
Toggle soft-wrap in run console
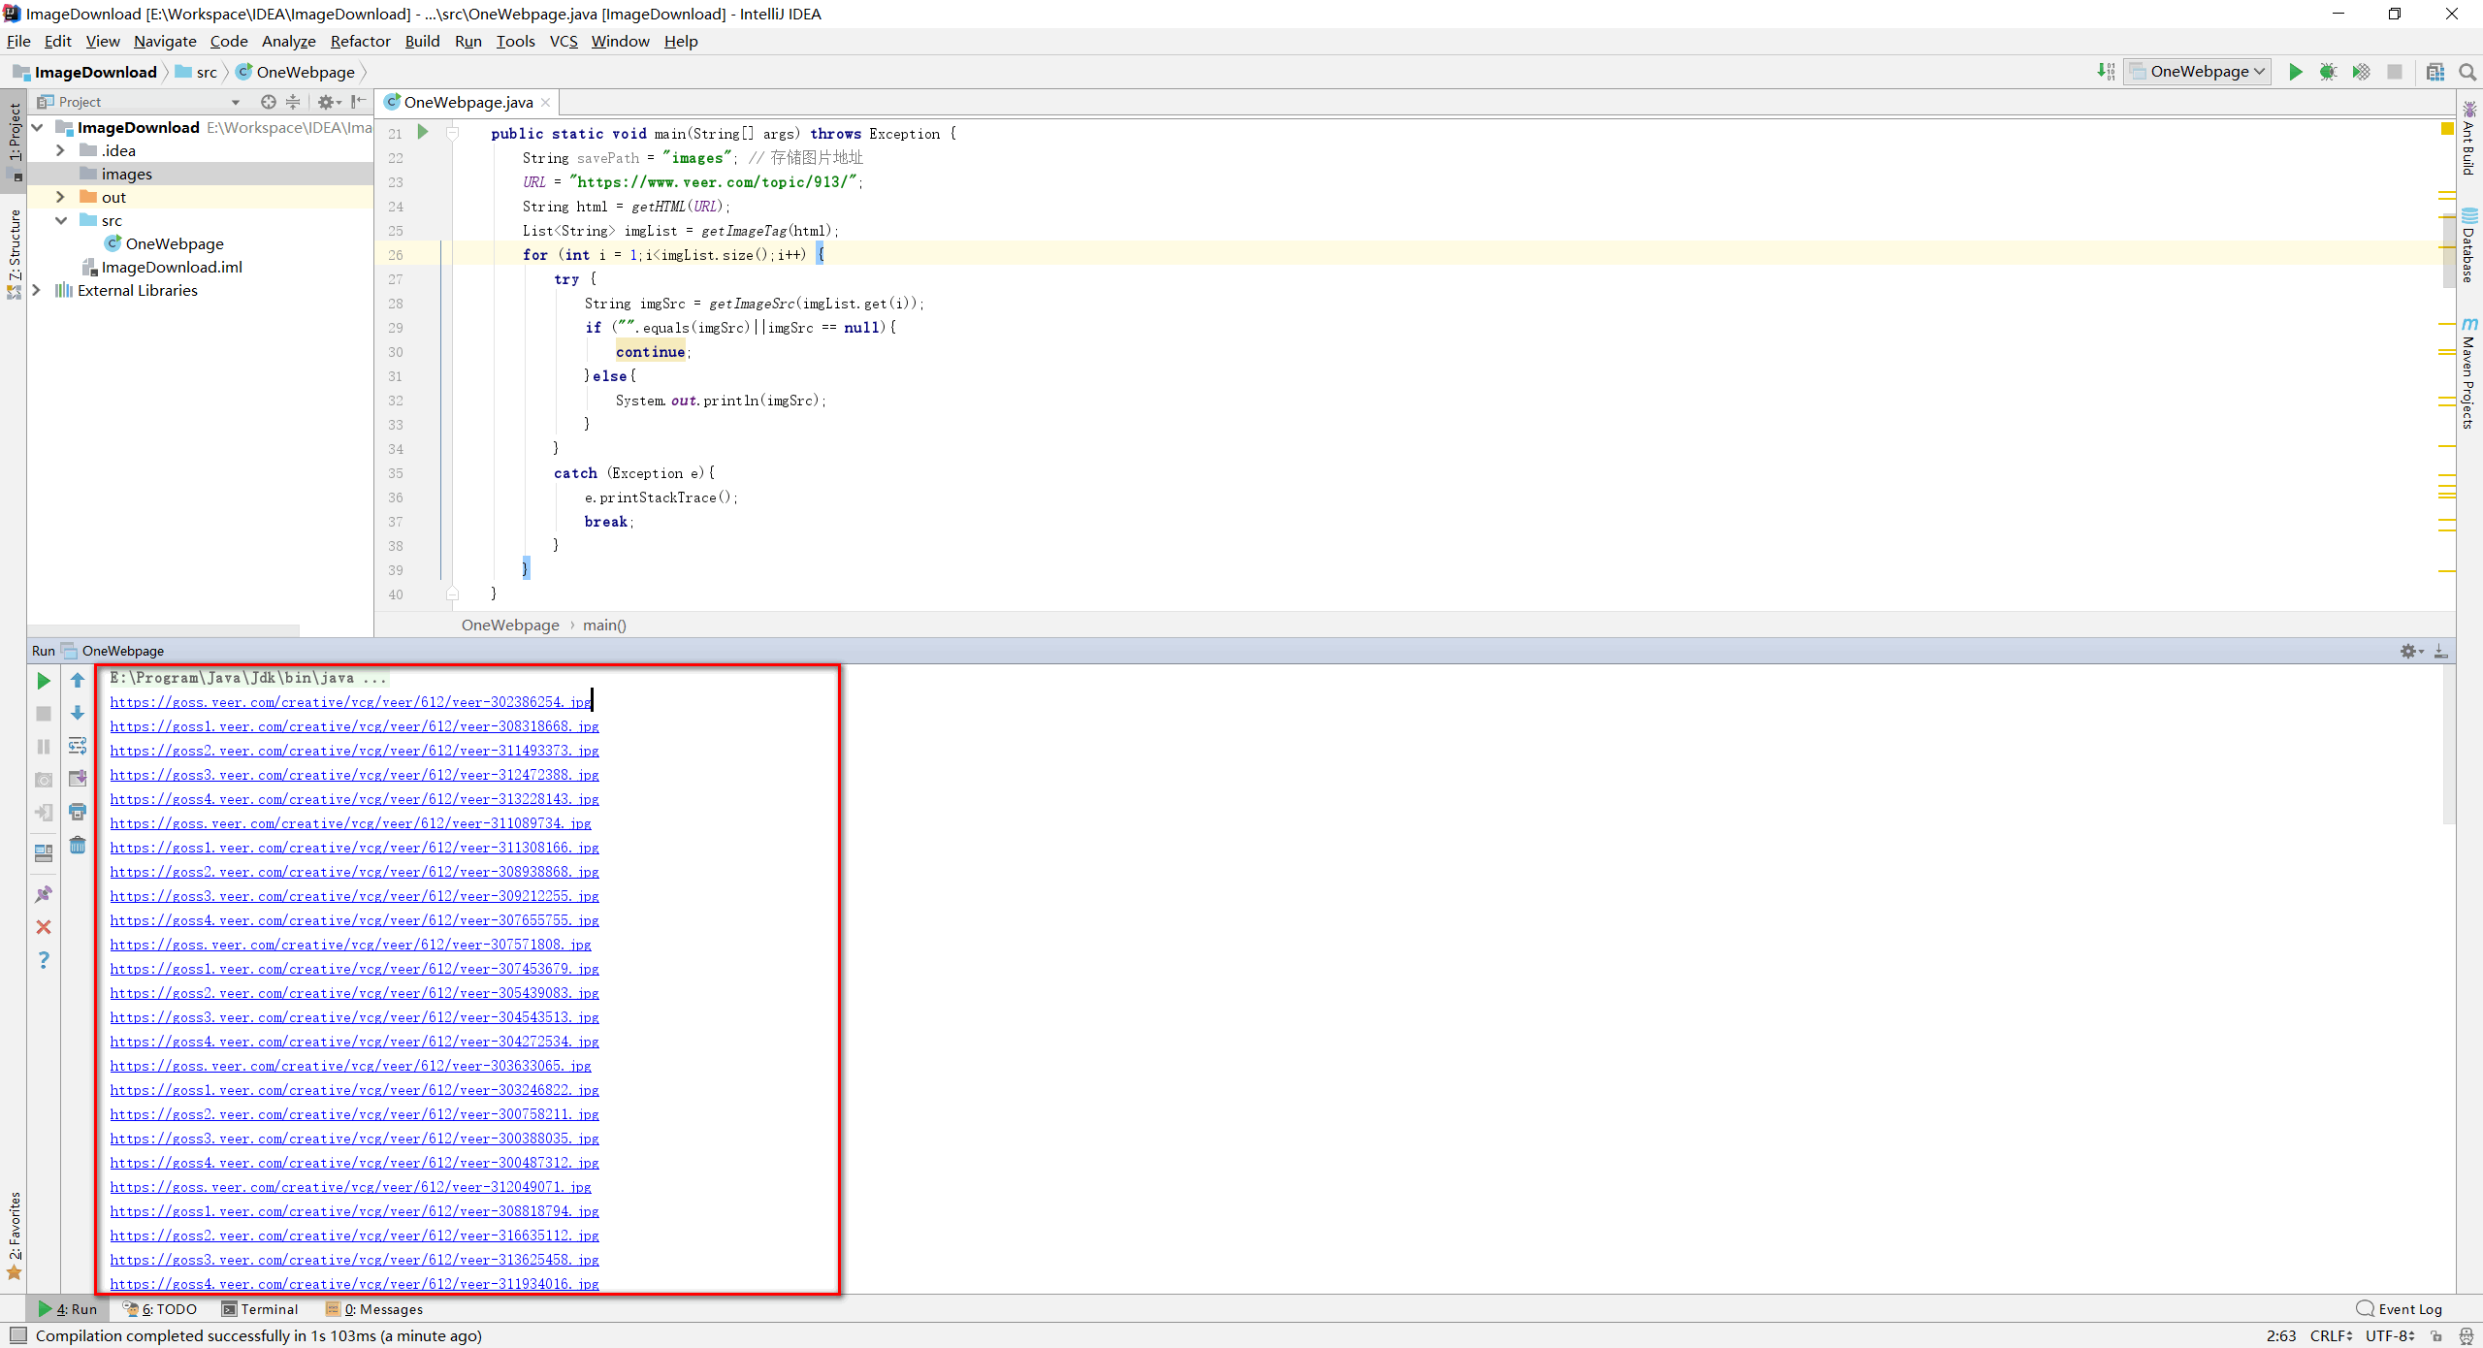pos(78,746)
